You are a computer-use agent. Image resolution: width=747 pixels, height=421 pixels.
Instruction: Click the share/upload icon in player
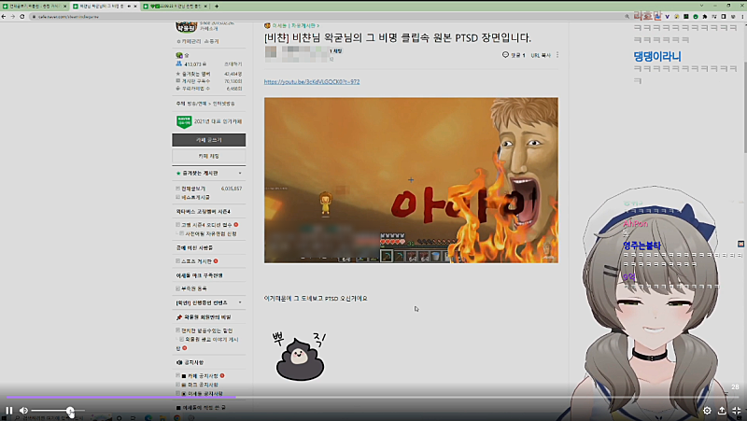722,411
